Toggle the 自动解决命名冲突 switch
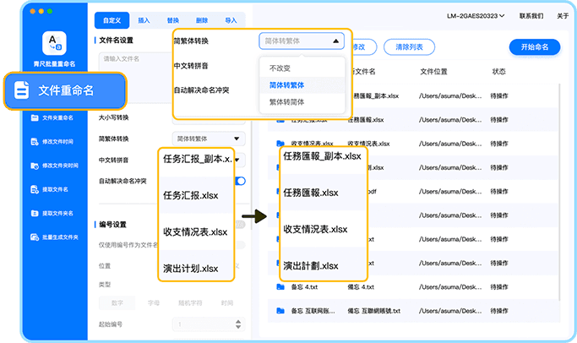The image size is (577, 343). tap(240, 181)
